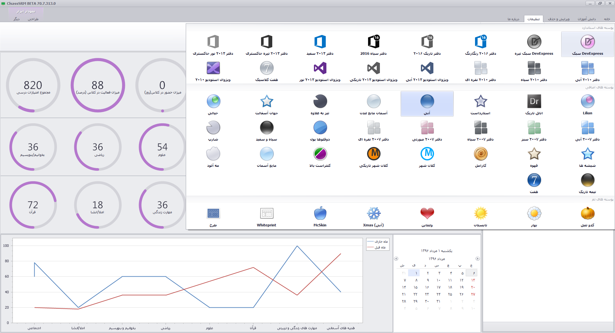Choose the Sharp Plus skin
Screen dimensions: 615x333
(x=320, y=104)
